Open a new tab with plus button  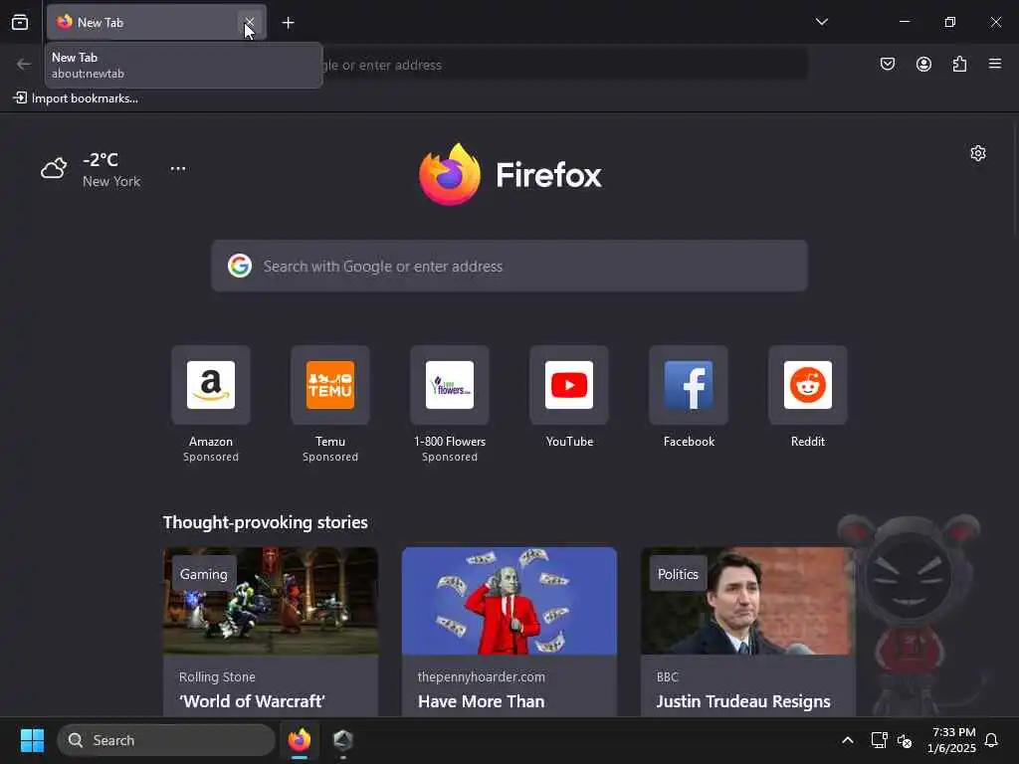coord(288,23)
